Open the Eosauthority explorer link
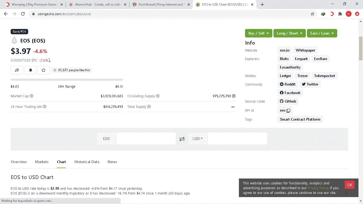 [x=290, y=67]
